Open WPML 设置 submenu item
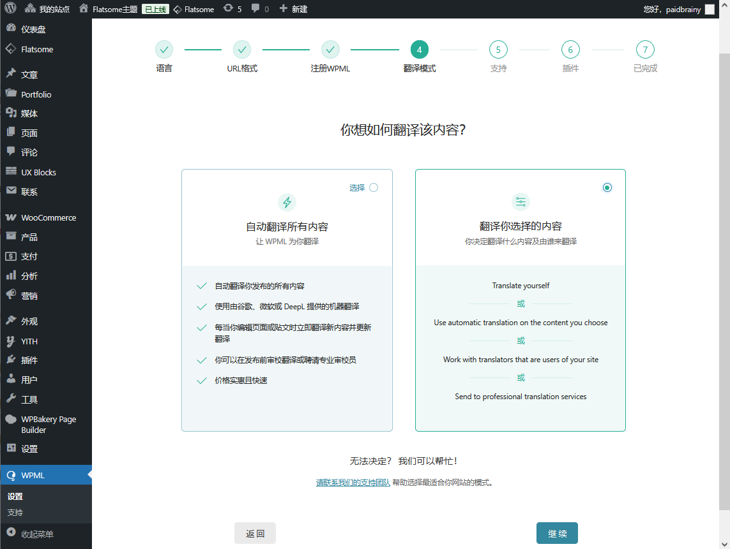The height and width of the screenshot is (549, 730). (15, 497)
